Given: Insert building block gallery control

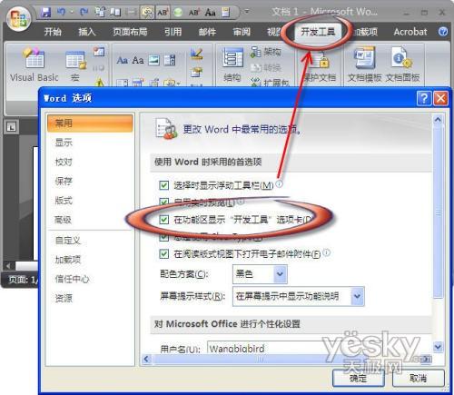Looking at the screenshot, I should tap(170, 60).
